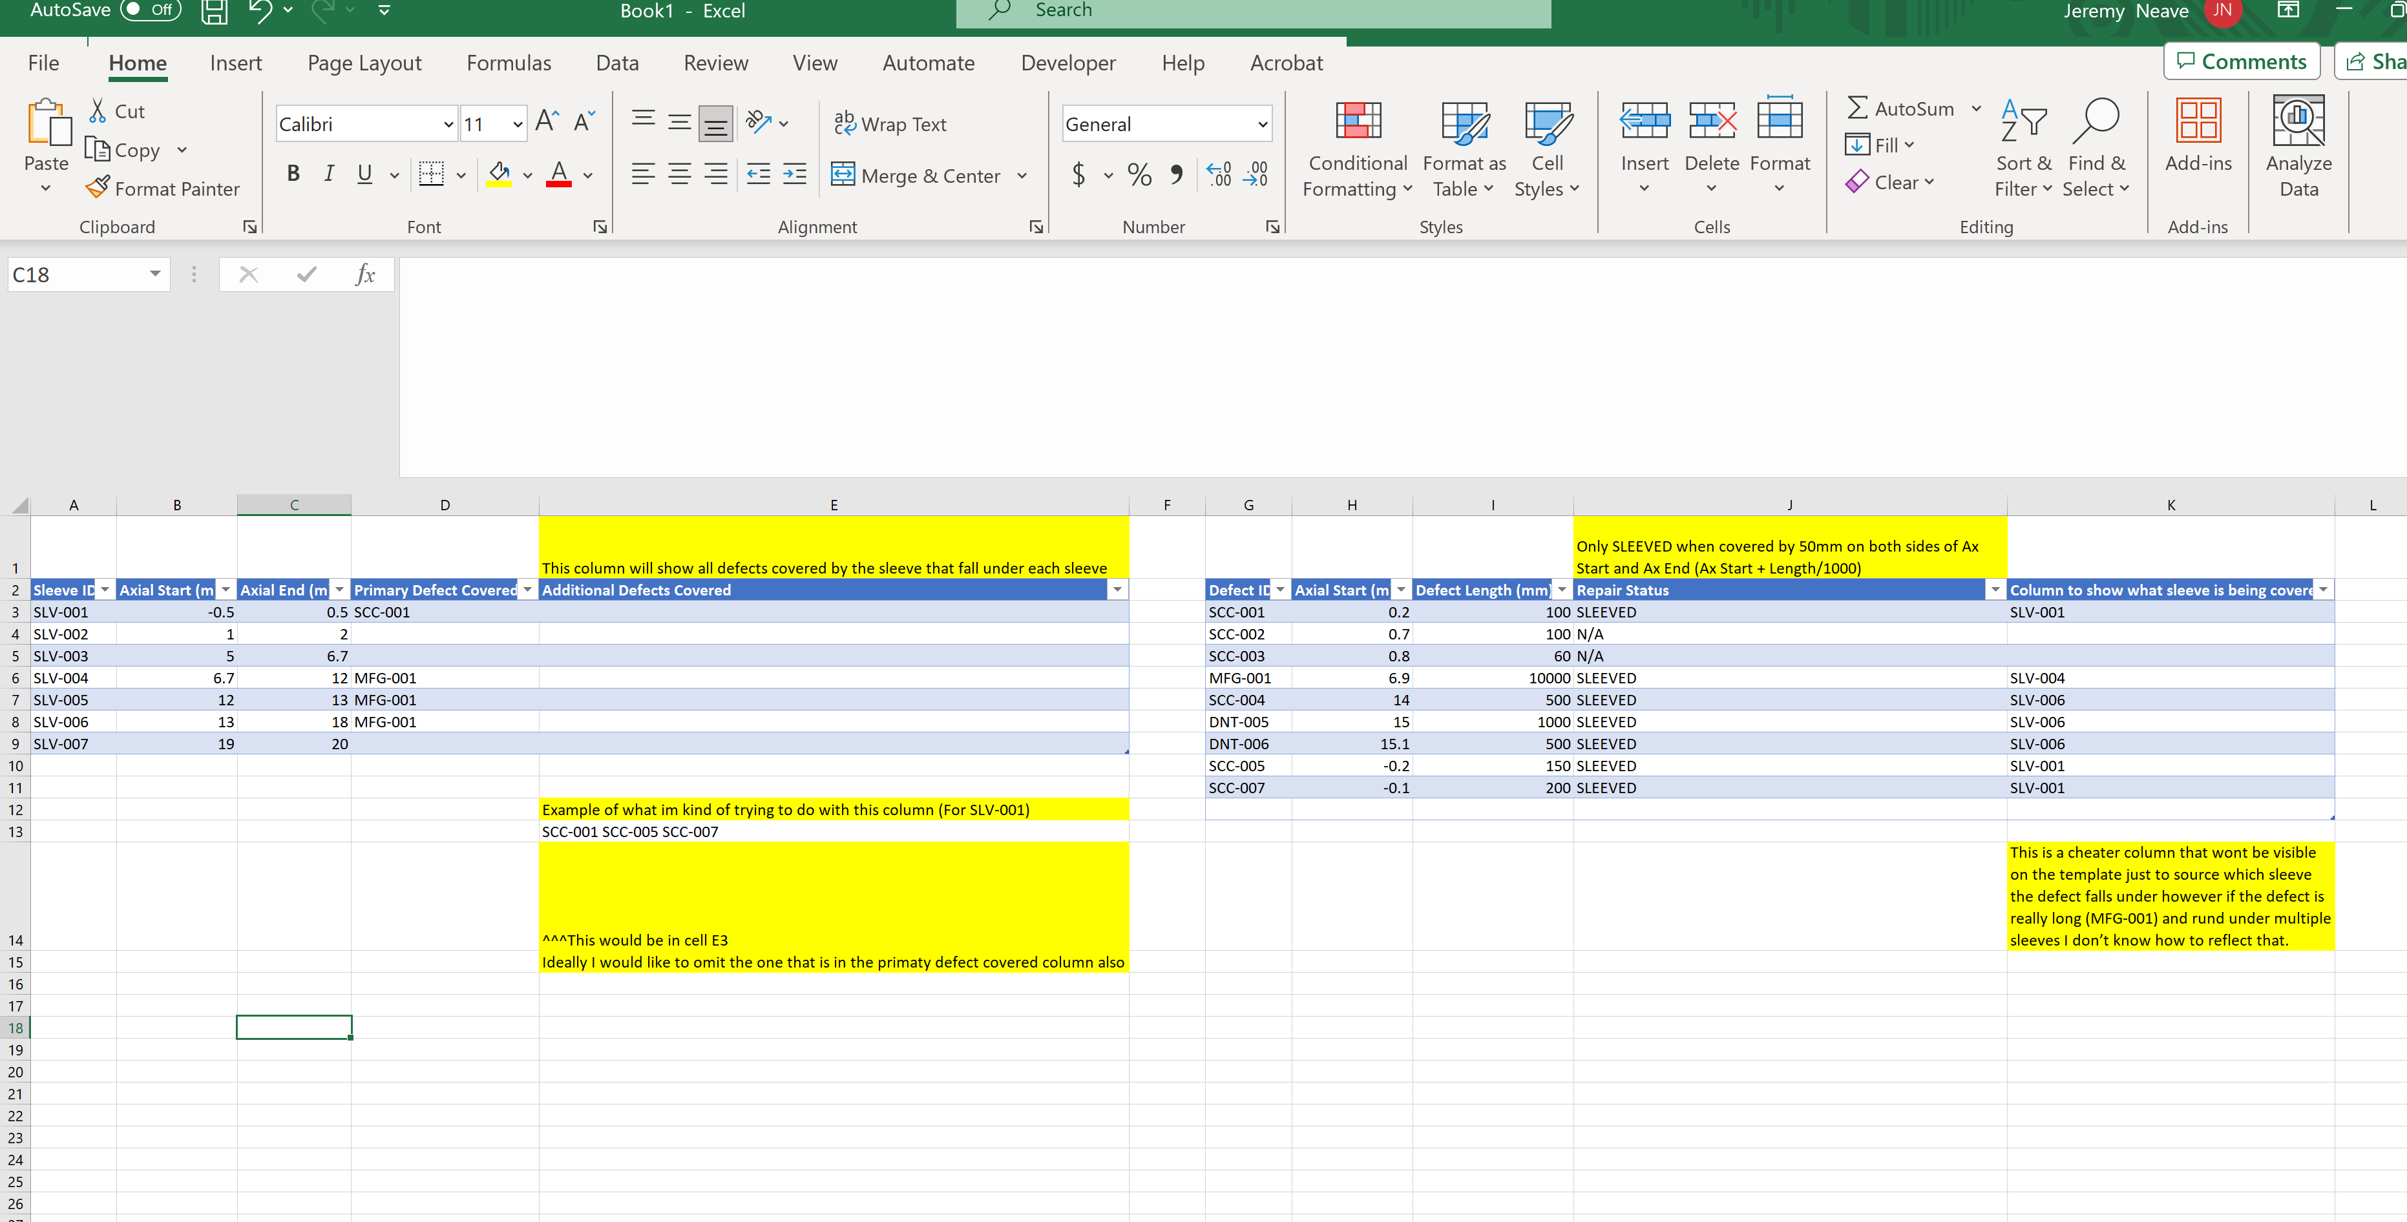Click the Insert Function fx icon

coord(364,274)
